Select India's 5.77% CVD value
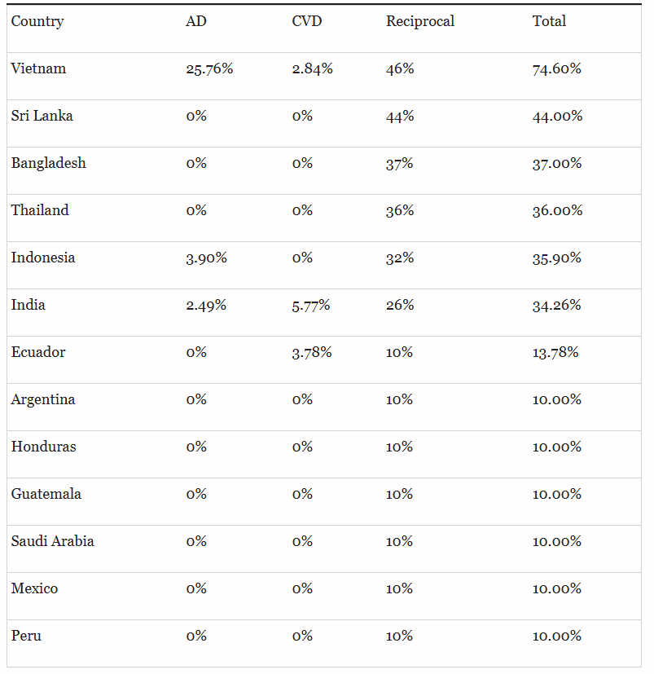 point(310,305)
